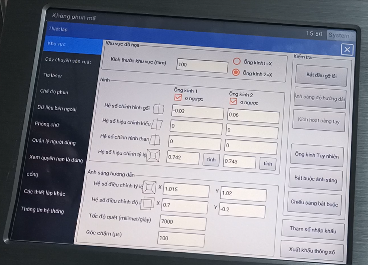Click the Tốc độ quét input field

tap(183, 223)
